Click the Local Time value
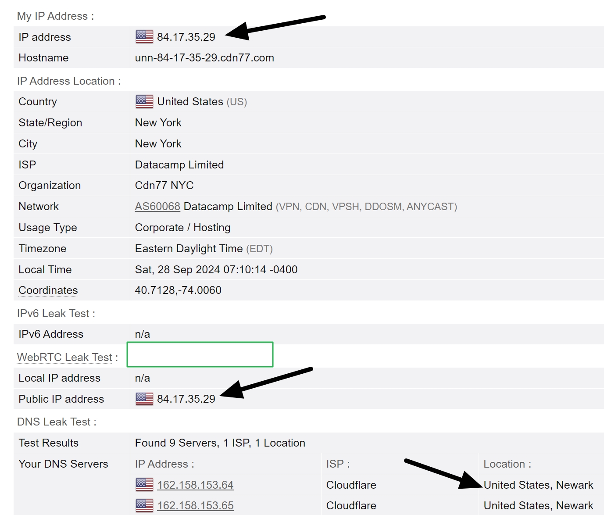 pos(216,269)
